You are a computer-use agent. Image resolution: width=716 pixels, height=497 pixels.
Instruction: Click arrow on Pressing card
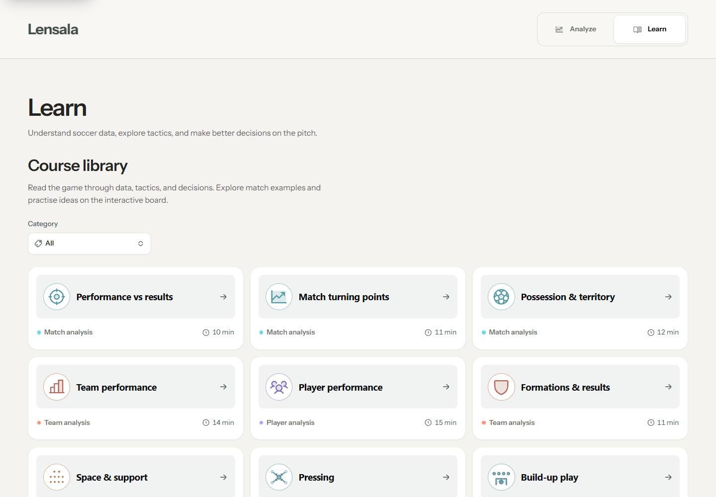(446, 477)
